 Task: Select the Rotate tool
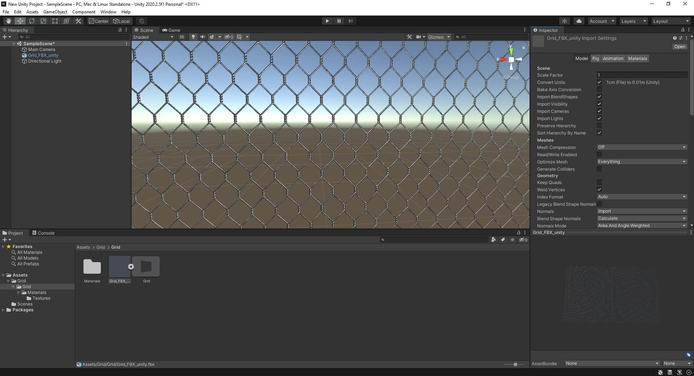coord(32,21)
